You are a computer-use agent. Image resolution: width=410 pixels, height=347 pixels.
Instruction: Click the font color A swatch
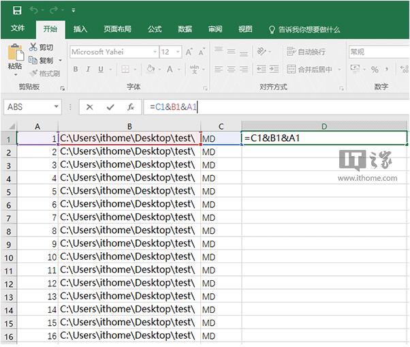[x=170, y=69]
